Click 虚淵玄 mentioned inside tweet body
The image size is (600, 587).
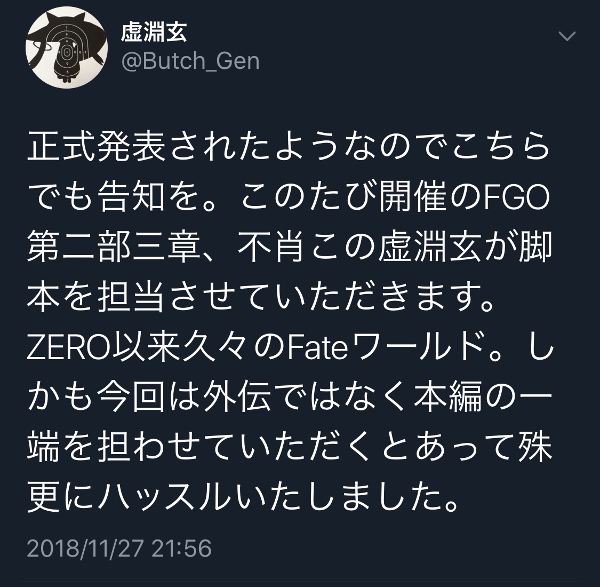coord(429,248)
